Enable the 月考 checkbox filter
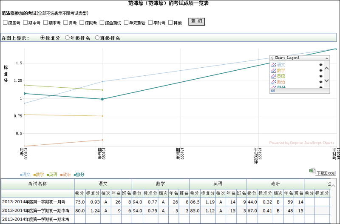340x224 pixels. click(65, 23)
